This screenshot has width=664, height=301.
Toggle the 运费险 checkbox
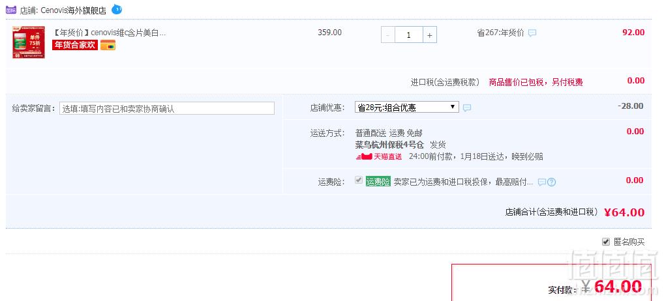pos(359,180)
